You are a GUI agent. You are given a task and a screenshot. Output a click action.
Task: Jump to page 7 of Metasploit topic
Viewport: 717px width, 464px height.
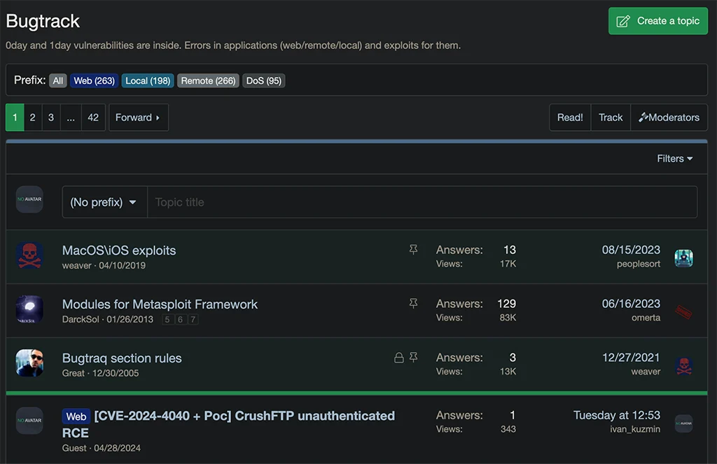pyautogui.click(x=193, y=320)
